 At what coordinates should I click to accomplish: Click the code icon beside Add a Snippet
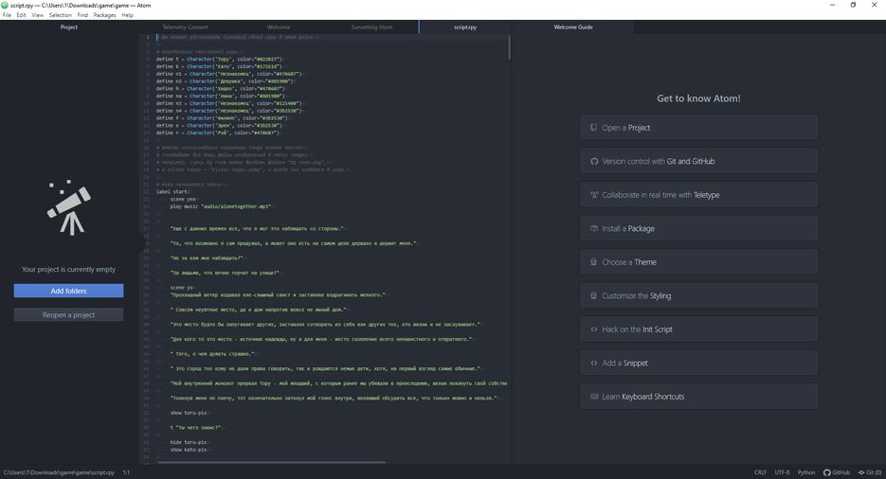click(594, 363)
